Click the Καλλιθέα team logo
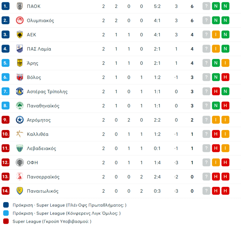Viewport: 241px width, 225px height. point(20,134)
